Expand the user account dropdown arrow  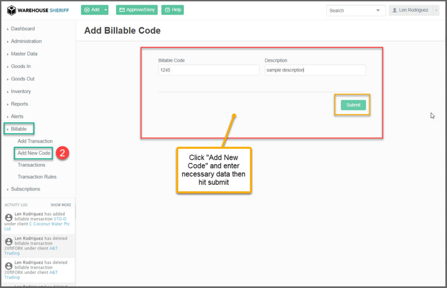tap(436, 10)
